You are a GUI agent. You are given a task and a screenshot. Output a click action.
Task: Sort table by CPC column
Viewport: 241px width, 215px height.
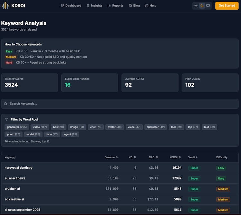point(153,157)
